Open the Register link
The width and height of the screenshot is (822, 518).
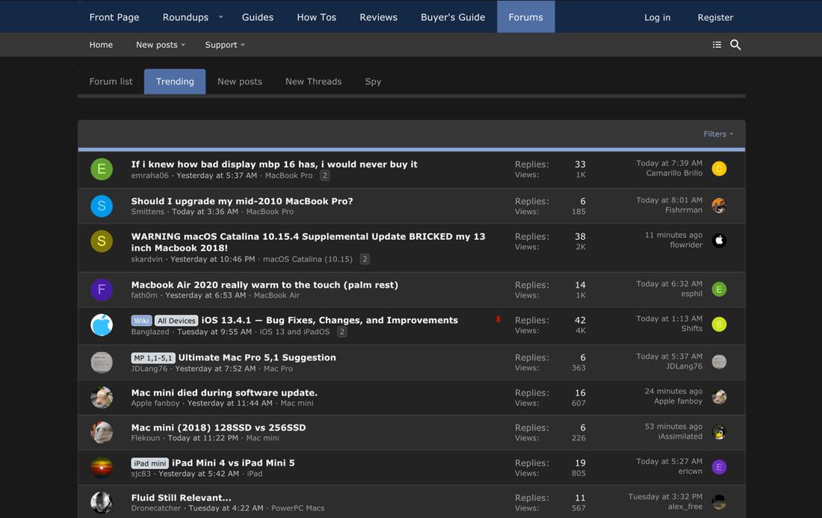[x=715, y=17]
